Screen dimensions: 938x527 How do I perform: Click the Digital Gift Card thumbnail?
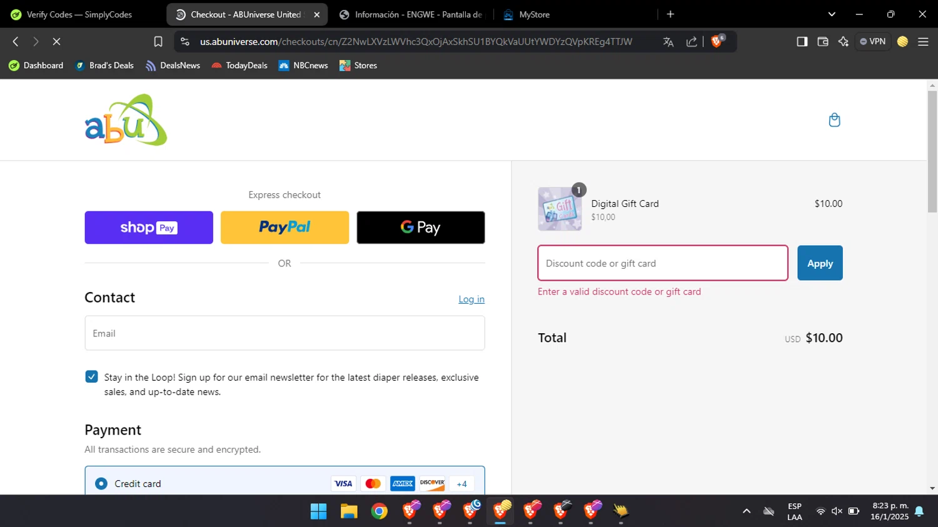tap(560, 209)
